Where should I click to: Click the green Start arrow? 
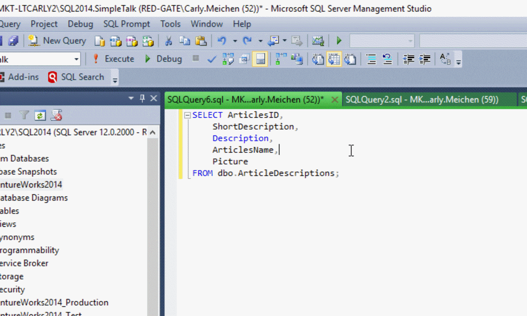tap(339, 41)
